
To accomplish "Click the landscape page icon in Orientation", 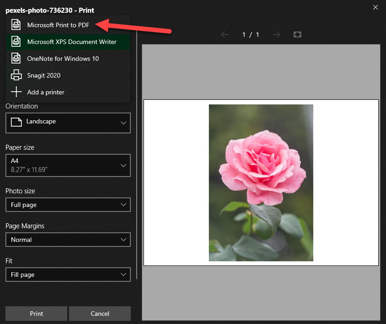I will (x=16, y=122).
